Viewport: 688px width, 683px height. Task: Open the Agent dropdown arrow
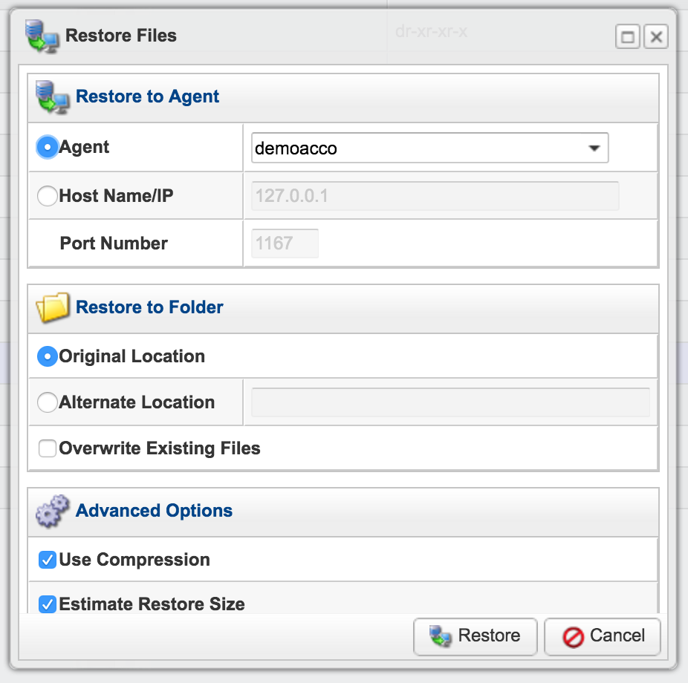point(594,148)
